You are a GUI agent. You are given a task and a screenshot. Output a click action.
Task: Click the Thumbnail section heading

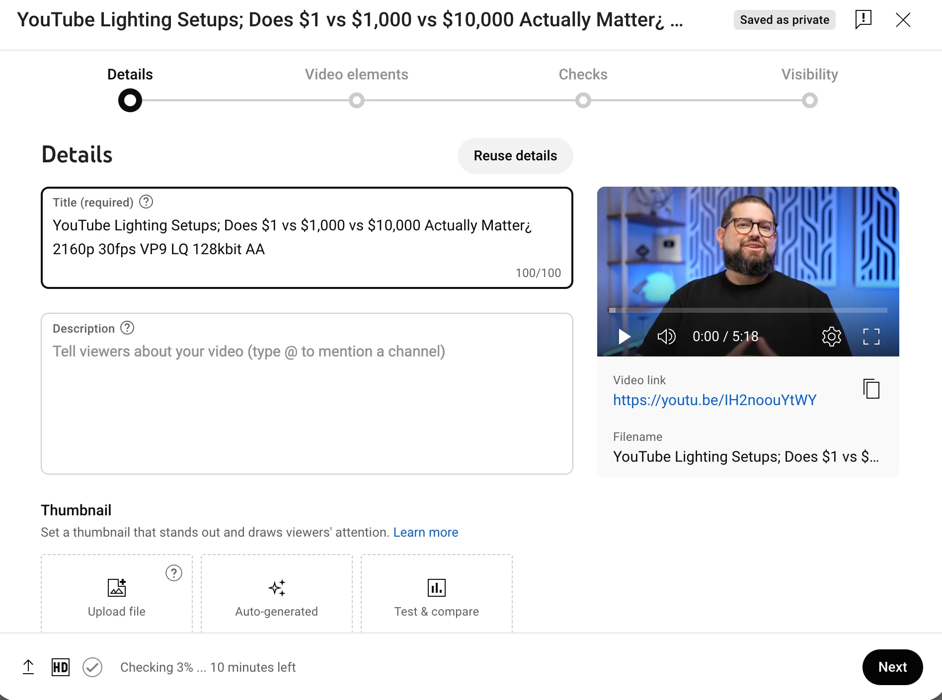pos(76,510)
